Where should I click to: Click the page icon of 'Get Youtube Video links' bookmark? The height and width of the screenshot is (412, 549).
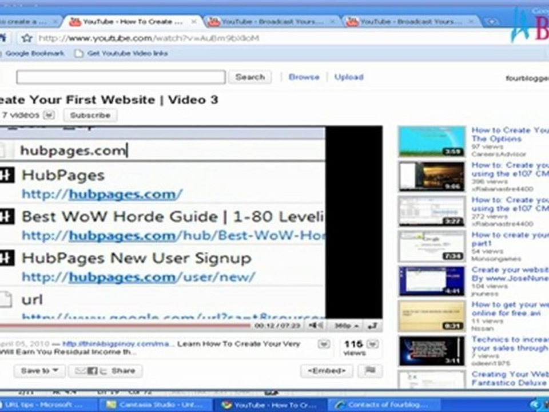pyautogui.click(x=79, y=53)
